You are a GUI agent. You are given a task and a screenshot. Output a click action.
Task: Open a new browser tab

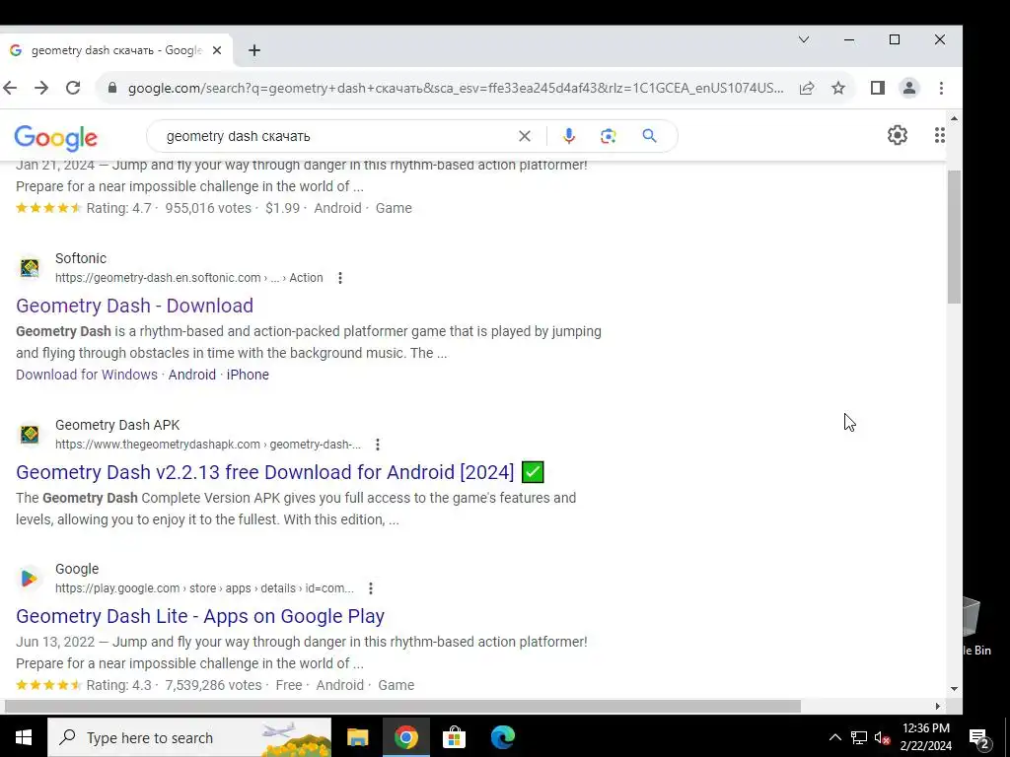[254, 50]
